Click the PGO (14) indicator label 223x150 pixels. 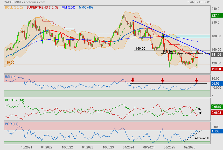click(11, 124)
